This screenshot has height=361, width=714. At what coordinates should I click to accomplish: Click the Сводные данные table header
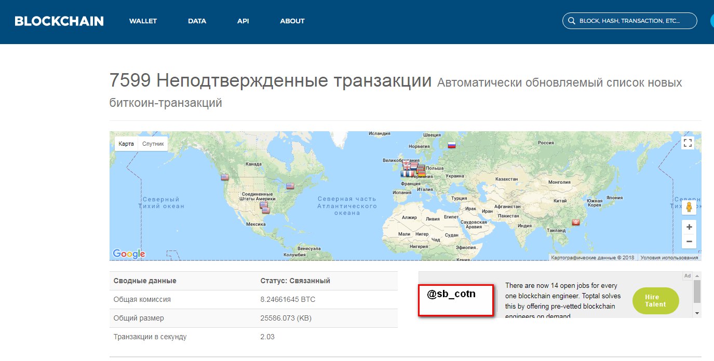point(145,281)
